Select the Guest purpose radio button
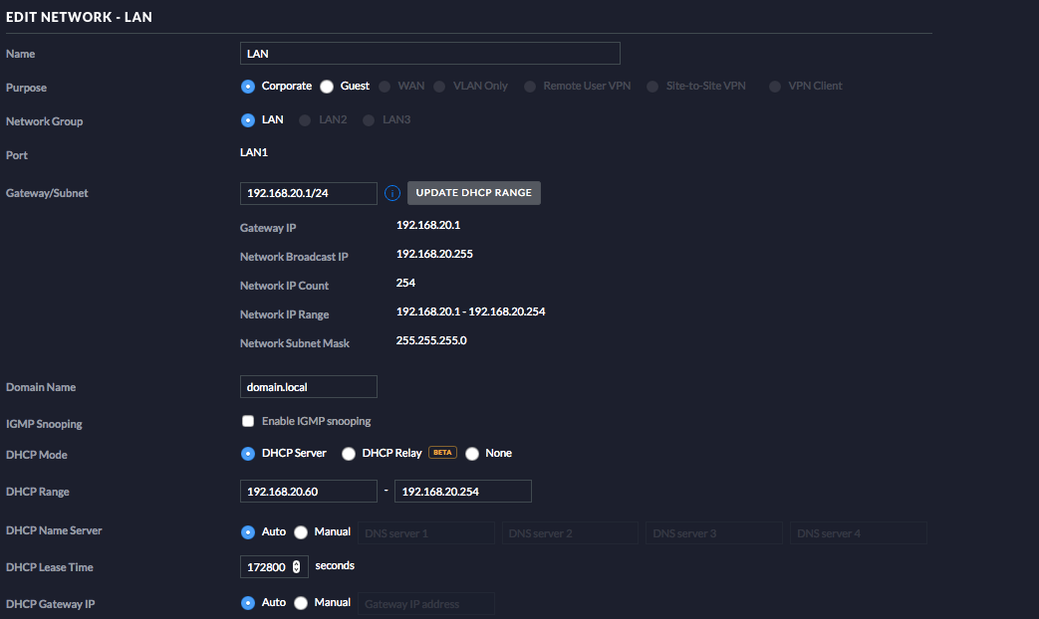Viewport: 1039px width, 619px height. [x=327, y=87]
